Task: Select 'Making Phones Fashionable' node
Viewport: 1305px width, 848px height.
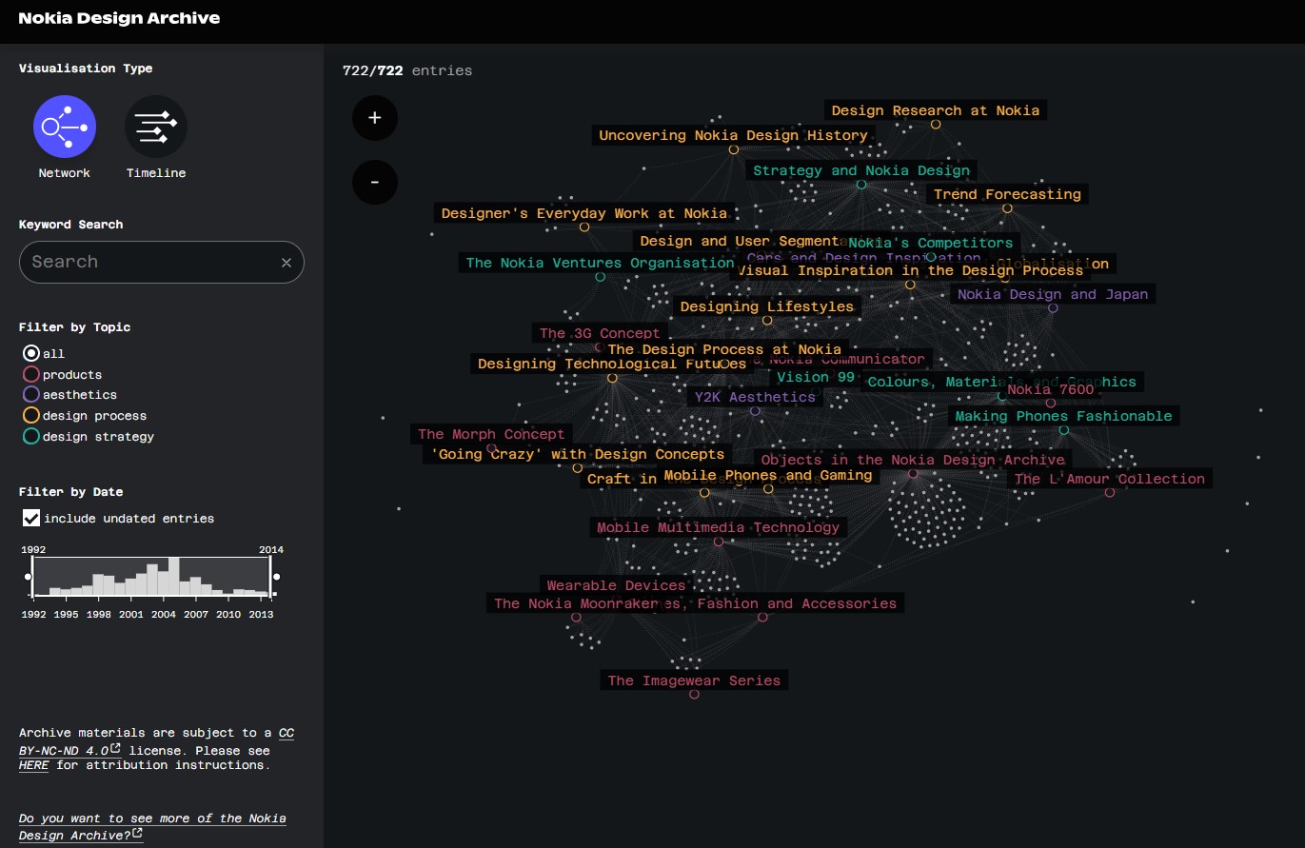Action: (1064, 416)
